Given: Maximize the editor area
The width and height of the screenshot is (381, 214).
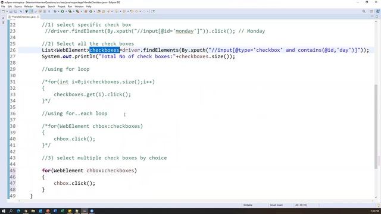Looking at the screenshot, I should tap(377, 17).
